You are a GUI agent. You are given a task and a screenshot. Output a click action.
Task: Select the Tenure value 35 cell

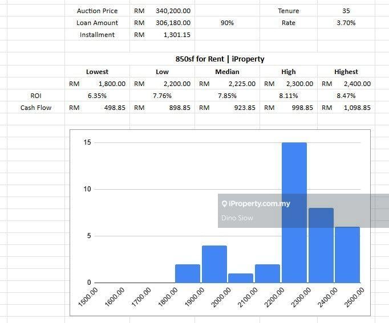click(346, 11)
